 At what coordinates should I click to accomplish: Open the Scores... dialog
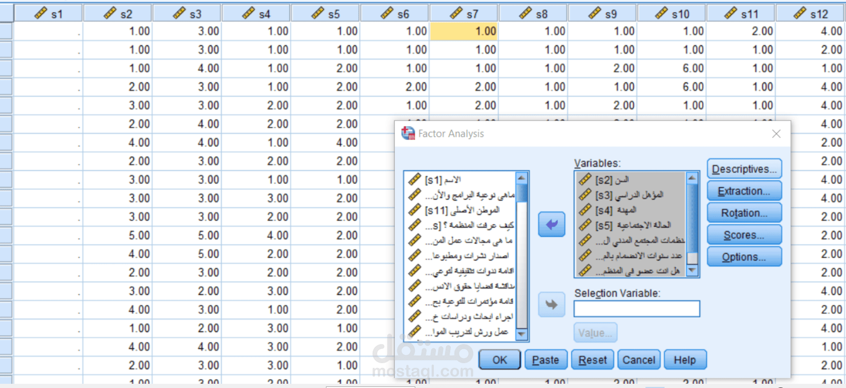tap(744, 235)
